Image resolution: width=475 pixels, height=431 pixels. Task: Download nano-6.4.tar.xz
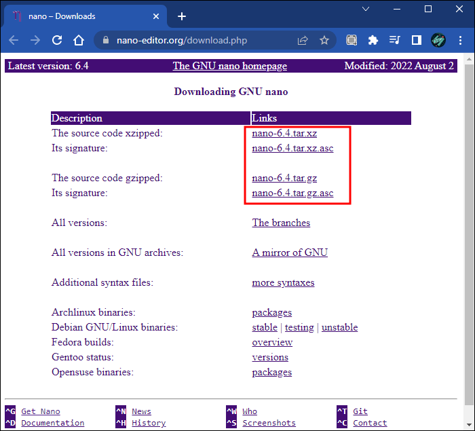[x=284, y=133]
